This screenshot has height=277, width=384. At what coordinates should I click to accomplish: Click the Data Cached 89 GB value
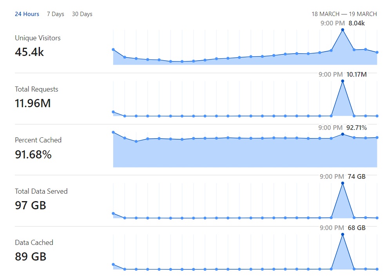tap(31, 257)
